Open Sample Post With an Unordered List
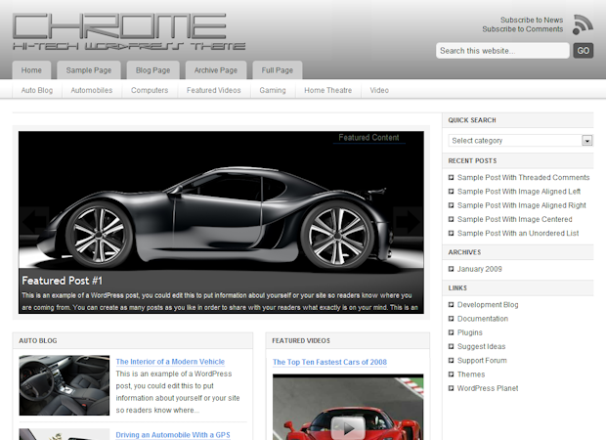The height and width of the screenshot is (440, 606). (518, 233)
